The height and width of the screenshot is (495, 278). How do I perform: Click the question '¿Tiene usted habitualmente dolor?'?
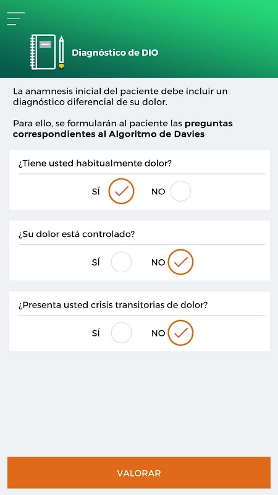tap(96, 164)
